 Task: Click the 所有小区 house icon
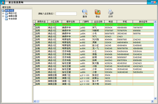(x=3, y=10)
